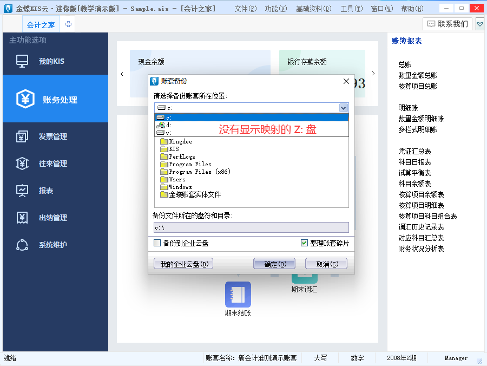Select drive d: from the drive list
The height and width of the screenshot is (366, 487).
click(169, 125)
